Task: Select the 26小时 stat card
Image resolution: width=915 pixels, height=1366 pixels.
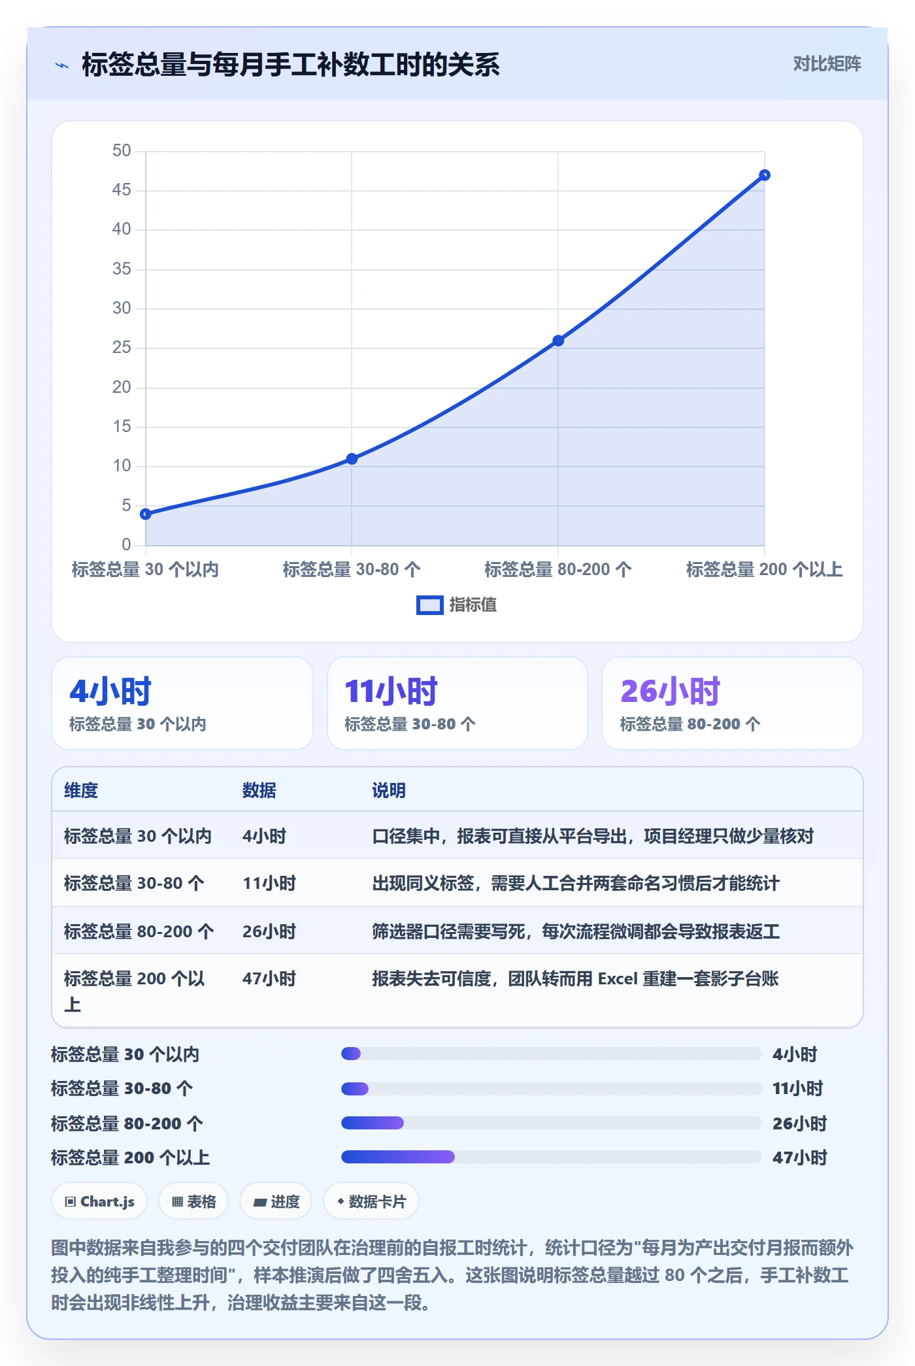Action: click(732, 703)
